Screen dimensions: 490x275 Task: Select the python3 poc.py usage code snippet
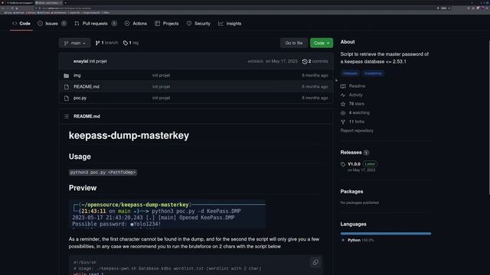[103, 173]
